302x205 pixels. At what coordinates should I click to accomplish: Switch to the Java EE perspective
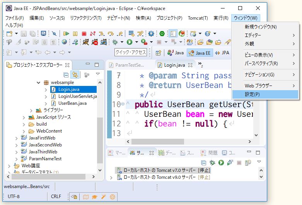pyautogui.click(x=200, y=53)
